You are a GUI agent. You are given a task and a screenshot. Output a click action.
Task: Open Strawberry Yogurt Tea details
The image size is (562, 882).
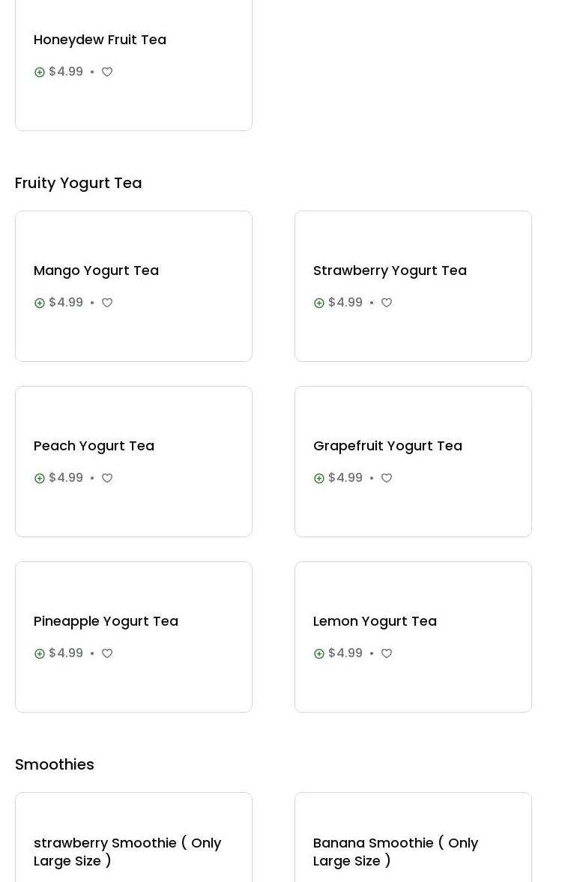click(x=390, y=271)
